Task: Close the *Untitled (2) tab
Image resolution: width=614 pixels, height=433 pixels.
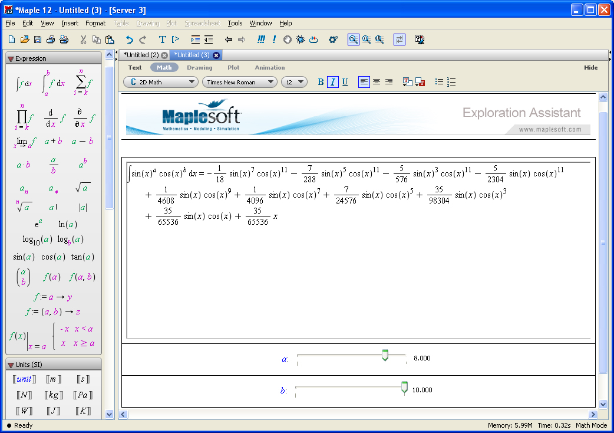Action: pos(164,55)
